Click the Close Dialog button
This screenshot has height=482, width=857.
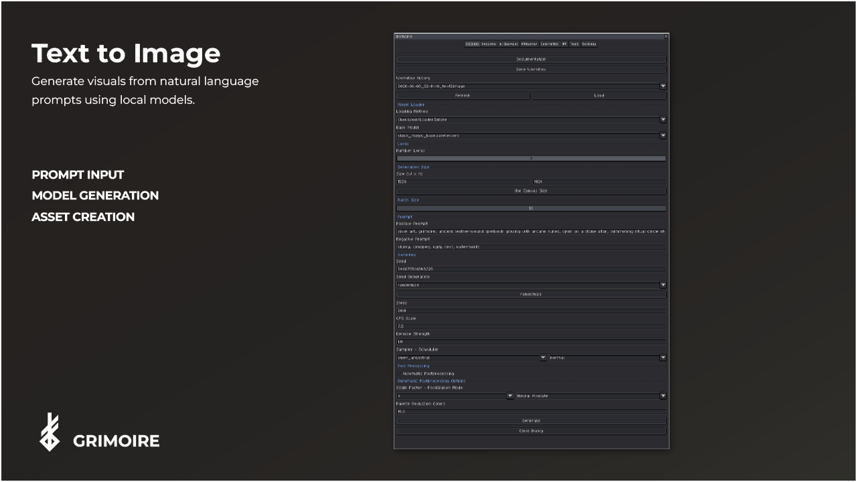532,431
